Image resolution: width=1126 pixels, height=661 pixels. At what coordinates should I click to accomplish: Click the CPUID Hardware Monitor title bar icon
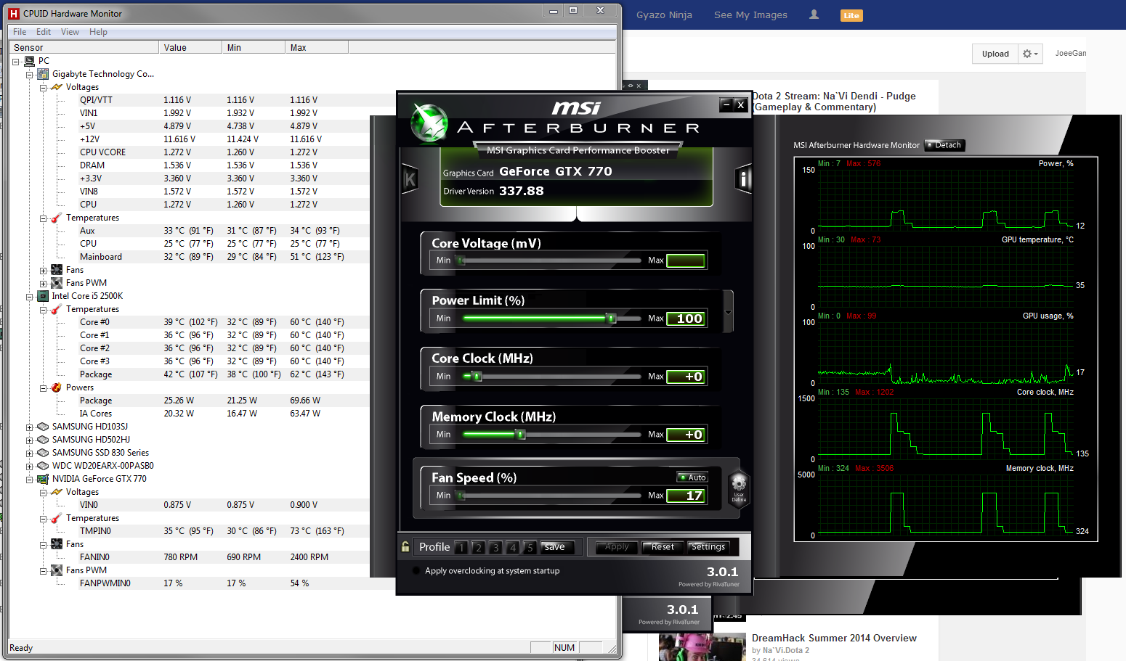pyautogui.click(x=14, y=14)
